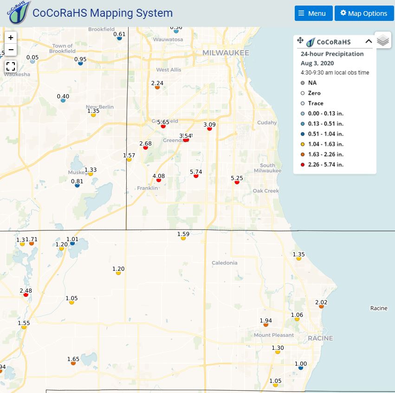Viewport: 395px width, 393px height.
Task: Select the 1.00 blue marker south of Racine
Action: [x=300, y=368]
